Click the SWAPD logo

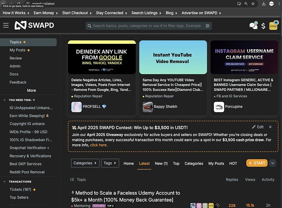click(x=34, y=25)
